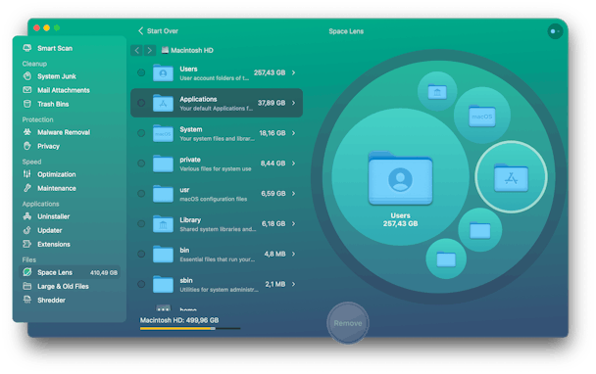
Task: Click the Library folder icon in list
Action: pos(163,223)
